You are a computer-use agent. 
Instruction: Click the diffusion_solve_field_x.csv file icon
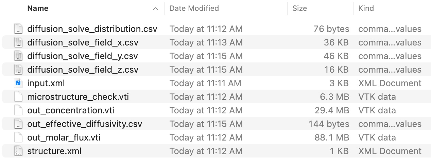(18, 42)
